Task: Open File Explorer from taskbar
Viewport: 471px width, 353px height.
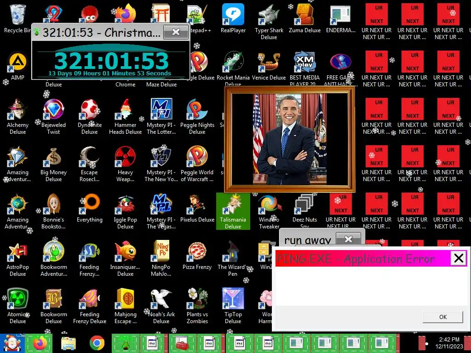Action: pos(68,343)
